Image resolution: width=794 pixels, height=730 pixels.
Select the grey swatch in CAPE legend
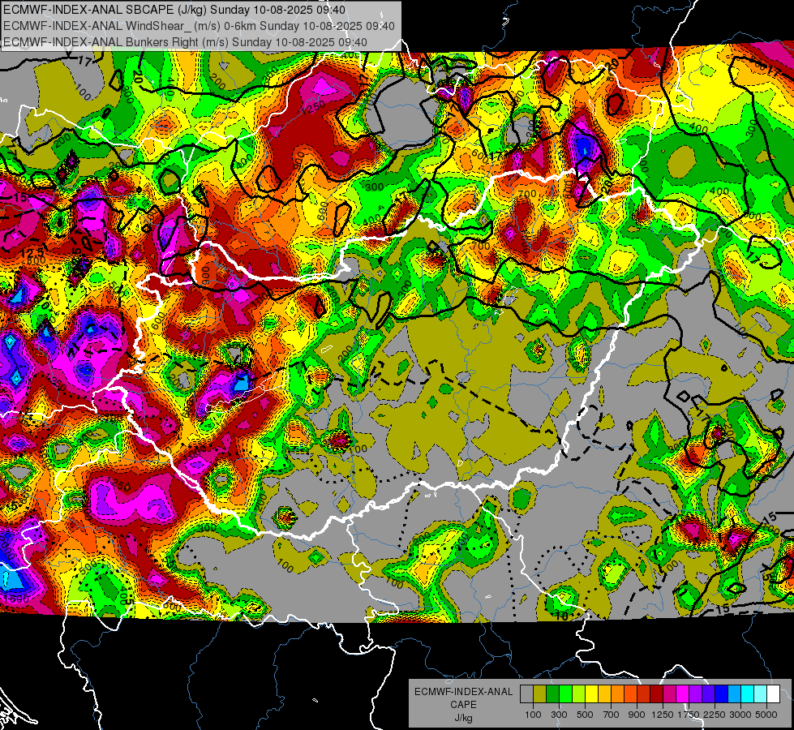click(526, 694)
